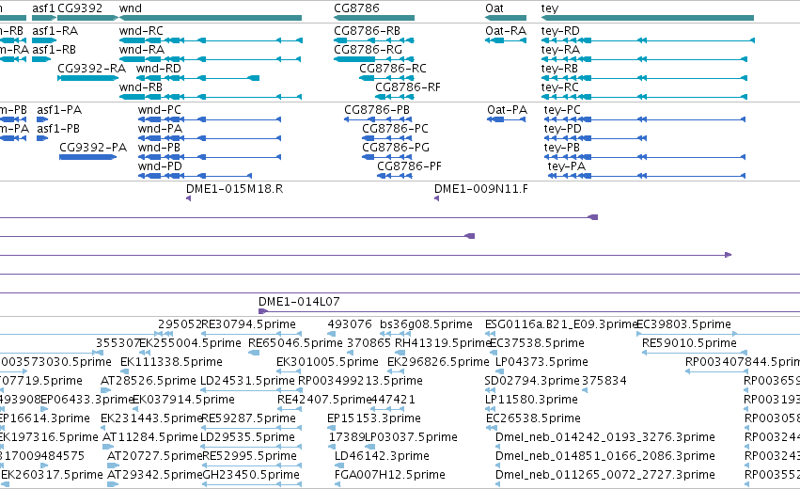This screenshot has height=489, width=800.
Task: Select the Oat-PA protein label
Action: pyautogui.click(x=507, y=110)
